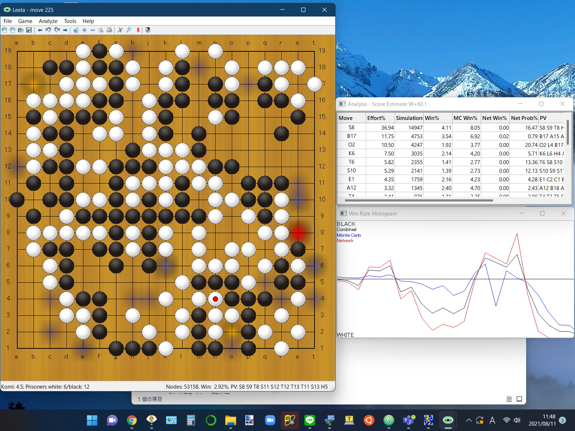Redo the move with the toolbar arrow

[57, 30]
